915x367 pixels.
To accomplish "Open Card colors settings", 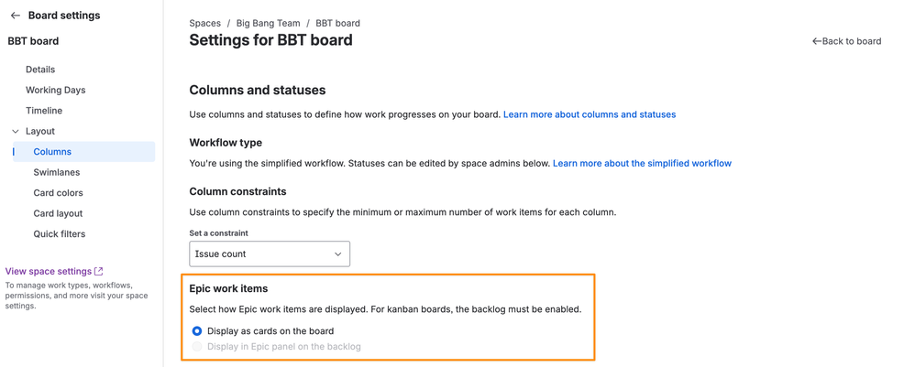I will 58,193.
